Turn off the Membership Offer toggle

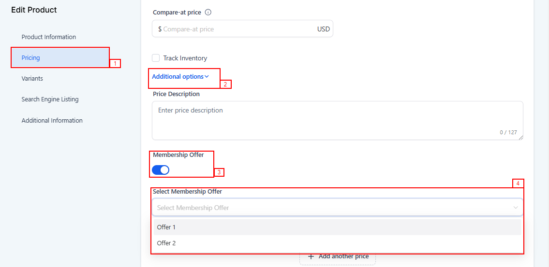[x=161, y=170]
